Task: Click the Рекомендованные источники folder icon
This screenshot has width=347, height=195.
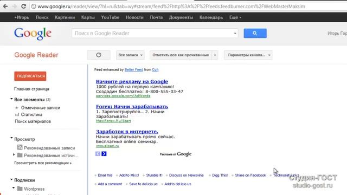Action: pyautogui.click(x=20, y=155)
